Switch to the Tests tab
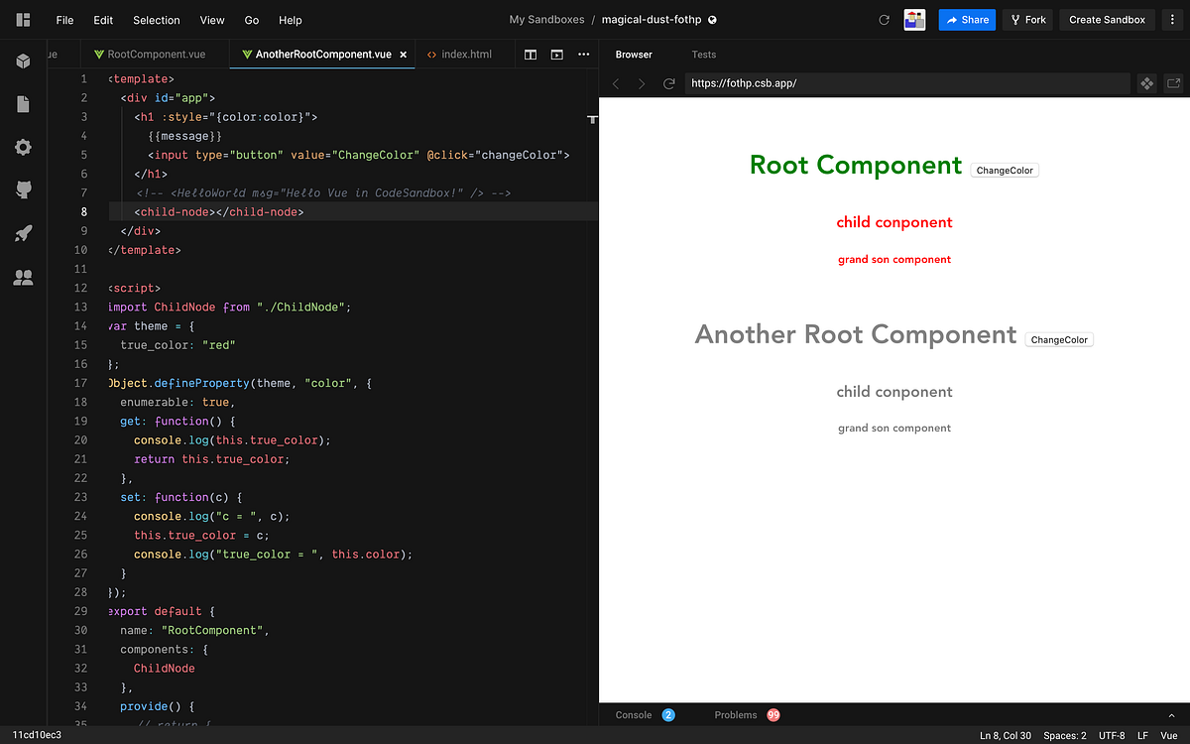Screen dimensions: 1190x744 [704, 55]
